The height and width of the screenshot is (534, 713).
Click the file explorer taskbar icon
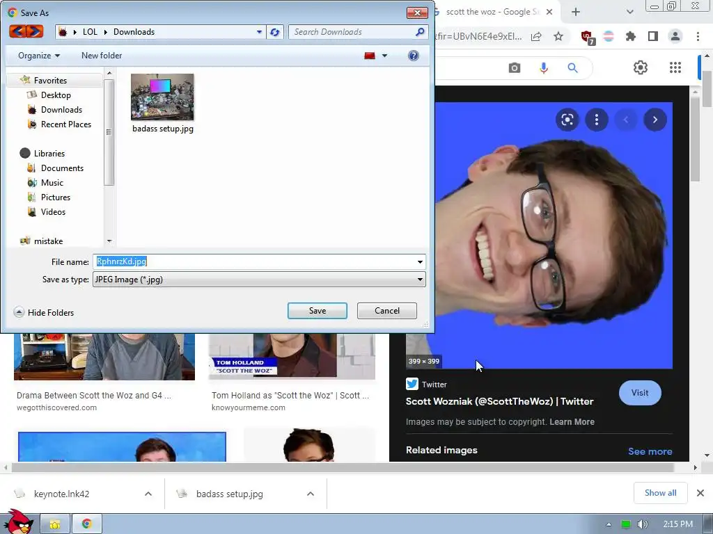coord(55,524)
